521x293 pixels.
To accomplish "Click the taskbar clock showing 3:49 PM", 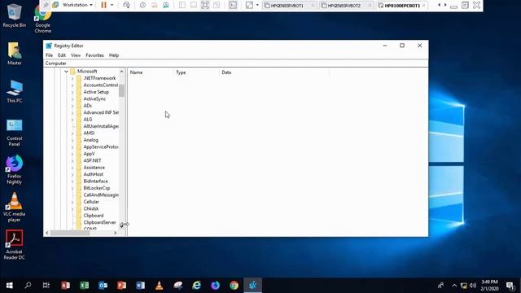I will [490, 286].
